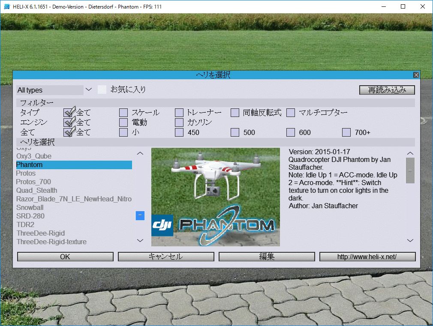Click description scroll-down arrow
Viewport: 433px width, 326px height.
(410, 240)
